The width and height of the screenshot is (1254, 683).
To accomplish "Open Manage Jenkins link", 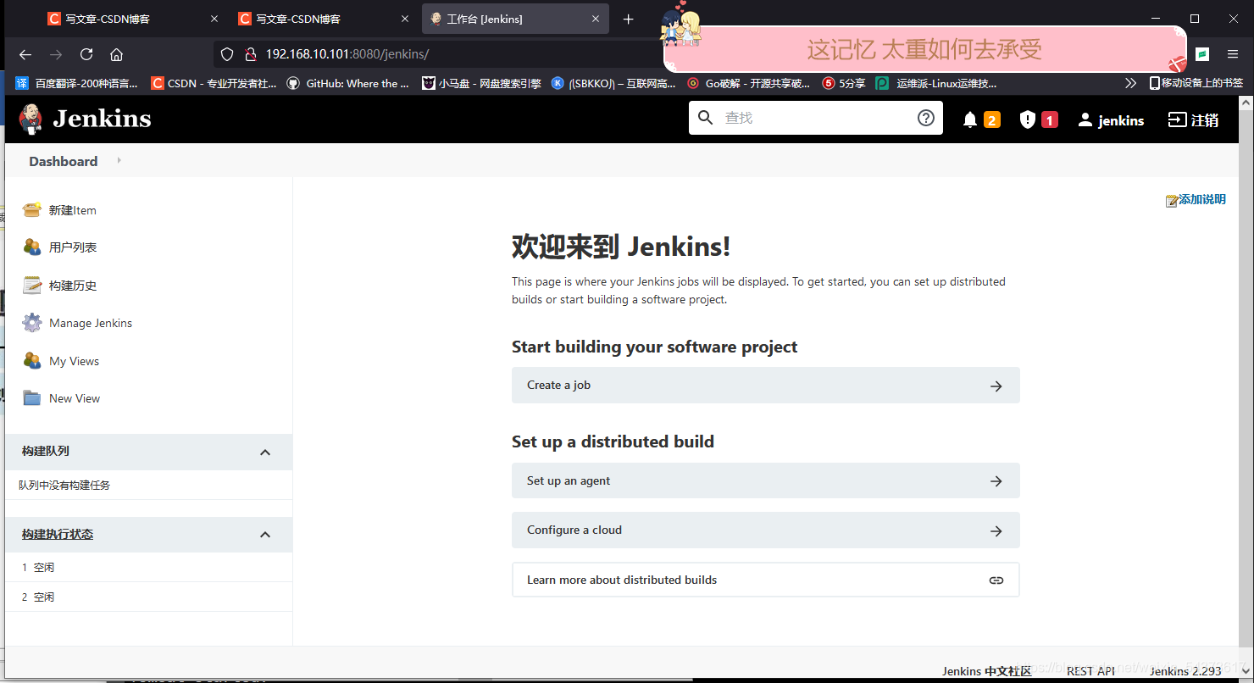I will (91, 323).
